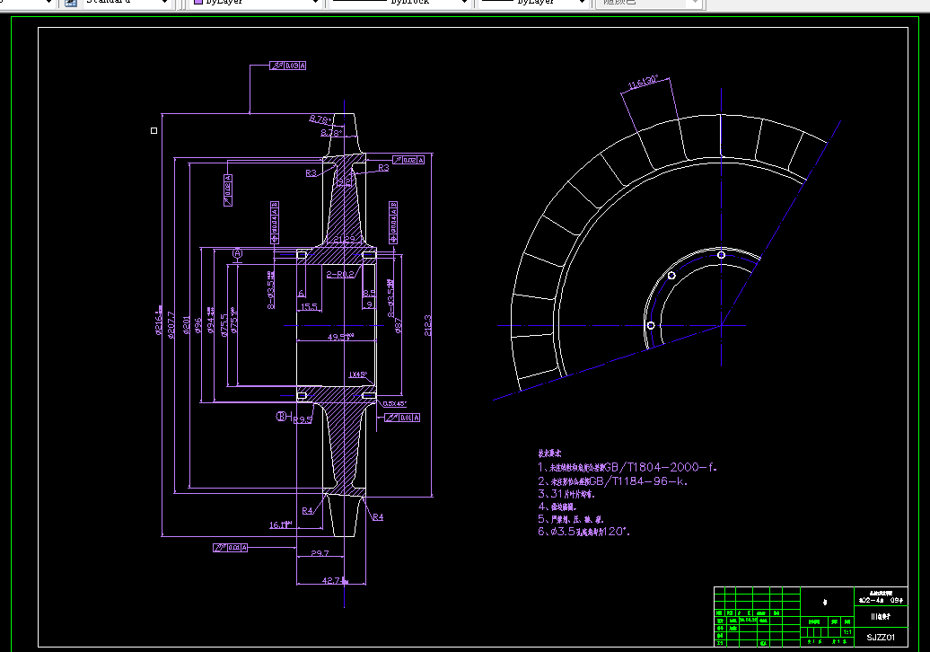Select the ø96 diameter dimension
This screenshot has height=652, width=930.
click(198, 326)
